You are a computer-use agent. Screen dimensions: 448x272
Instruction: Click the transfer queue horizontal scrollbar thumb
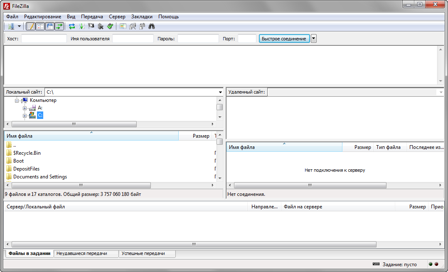tap(194, 244)
